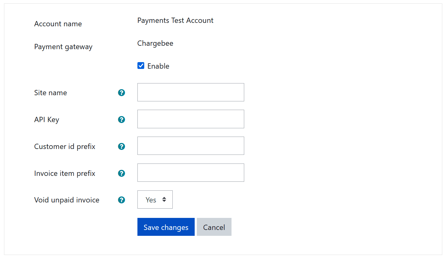Click the Customer id prefix label text
The height and width of the screenshot is (259, 446).
pyautogui.click(x=65, y=146)
